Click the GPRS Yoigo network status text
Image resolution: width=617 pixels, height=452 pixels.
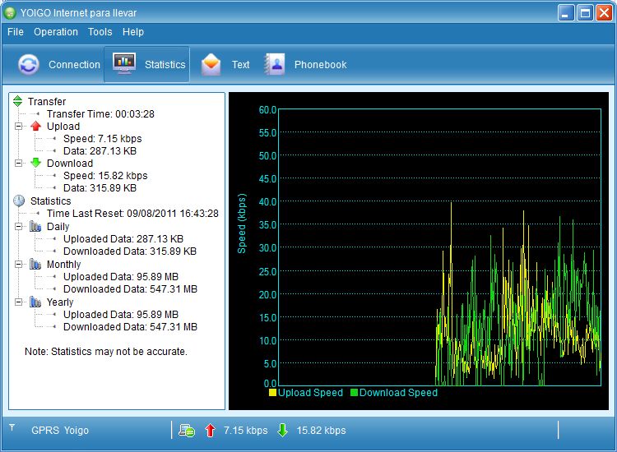tap(60, 431)
